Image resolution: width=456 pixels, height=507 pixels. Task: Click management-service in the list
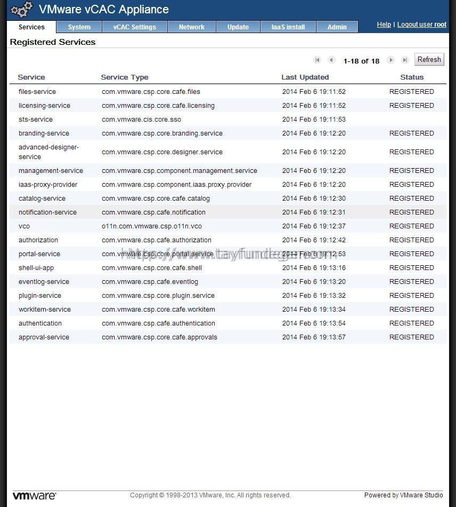coord(51,171)
